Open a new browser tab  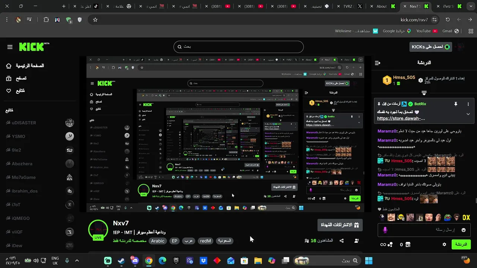[64, 6]
